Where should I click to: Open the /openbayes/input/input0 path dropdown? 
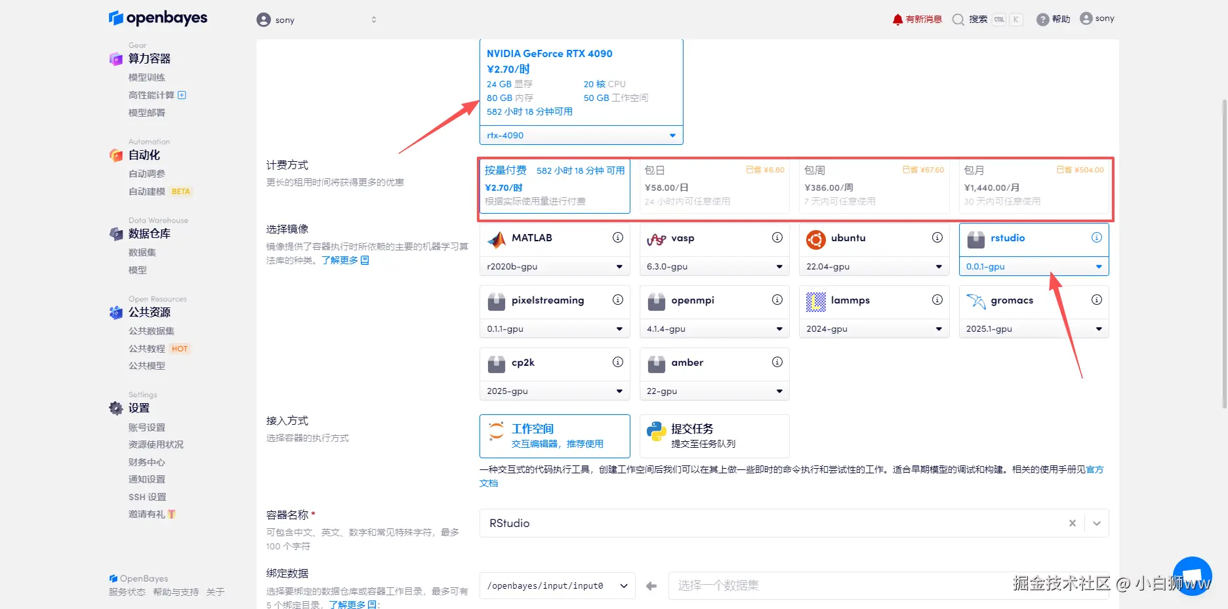pos(558,586)
